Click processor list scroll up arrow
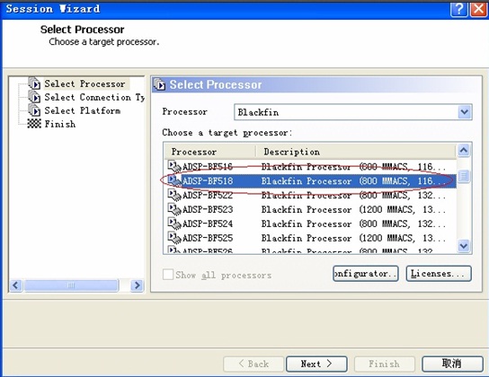The width and height of the screenshot is (489, 377). pyautogui.click(x=464, y=151)
